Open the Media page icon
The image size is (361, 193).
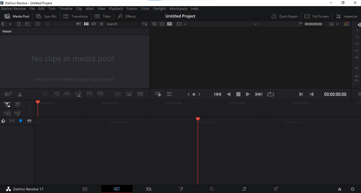point(85,189)
